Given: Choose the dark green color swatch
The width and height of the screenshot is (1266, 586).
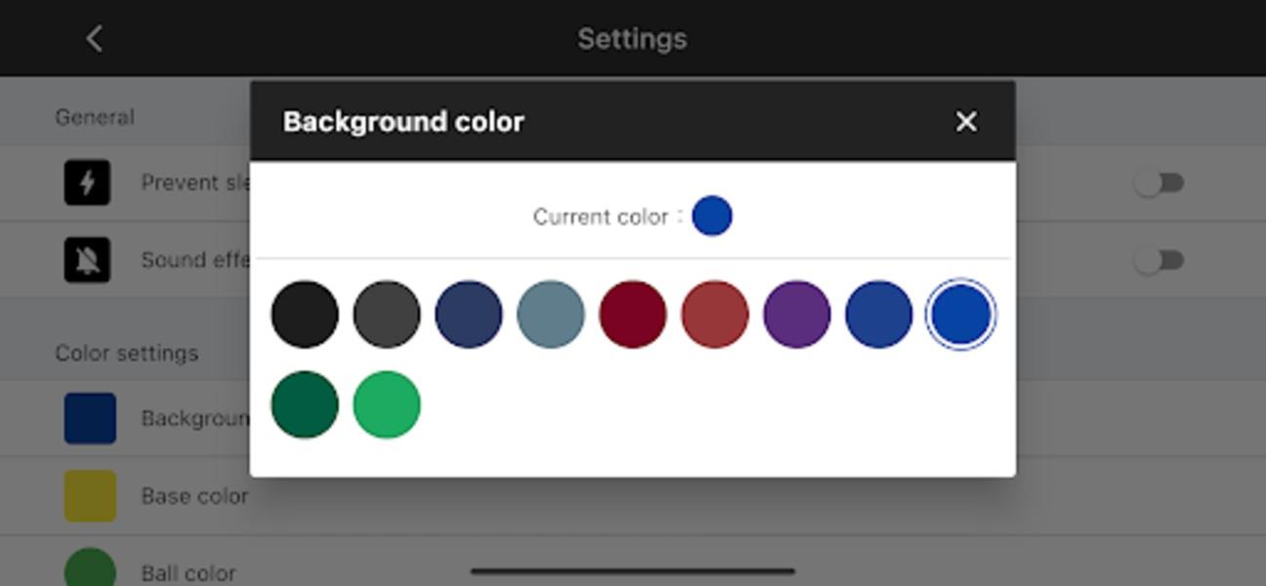Looking at the screenshot, I should 305,404.
